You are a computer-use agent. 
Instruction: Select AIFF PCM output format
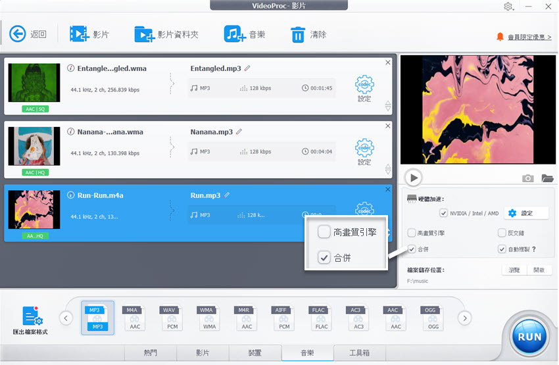tap(284, 318)
